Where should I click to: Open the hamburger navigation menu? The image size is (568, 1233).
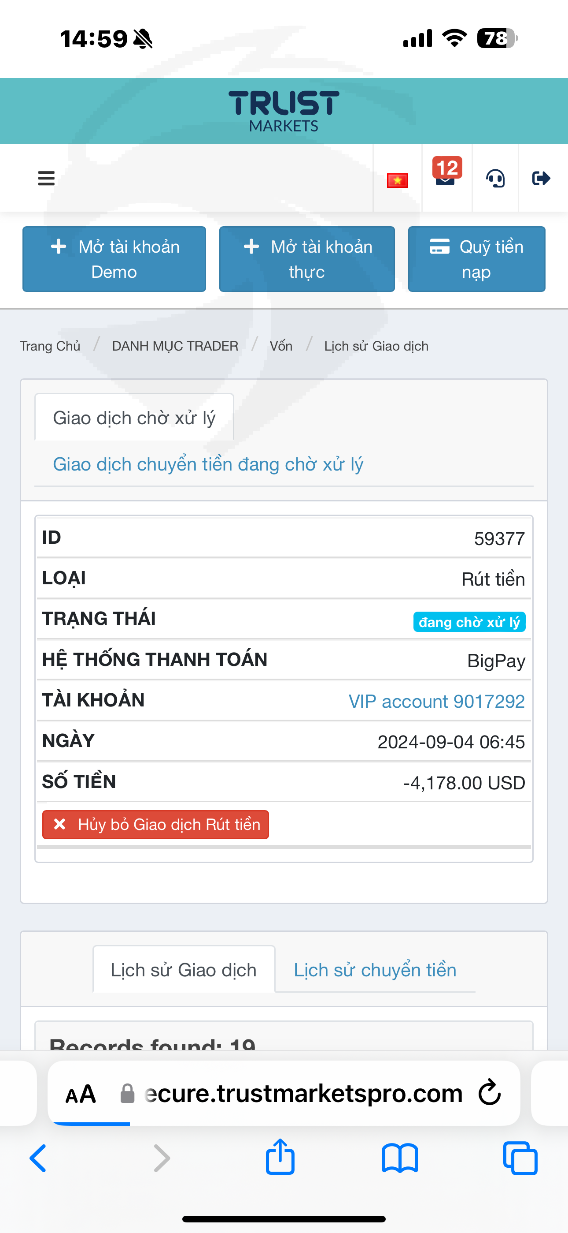coord(46,179)
